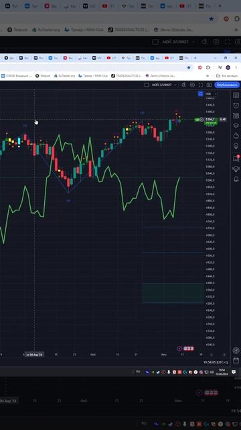Open the USD currency selector on the price scale
The height and width of the screenshot is (430, 241).
212,94
